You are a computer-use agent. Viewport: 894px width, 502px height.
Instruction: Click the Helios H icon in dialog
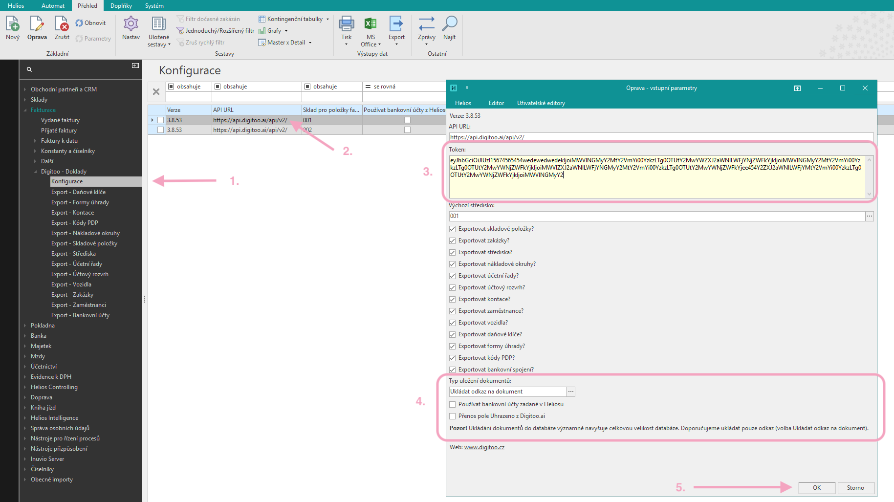click(x=454, y=88)
